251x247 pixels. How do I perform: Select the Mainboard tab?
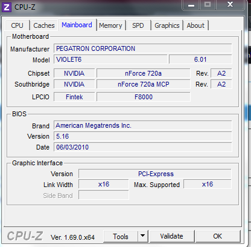tap(77, 25)
